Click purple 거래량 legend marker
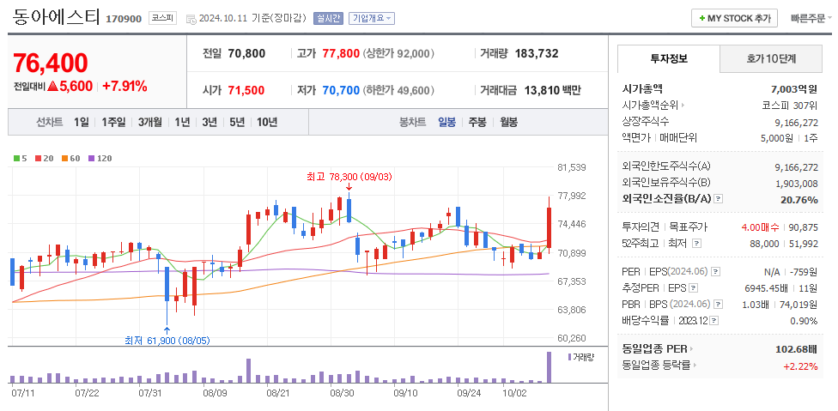 pos(569,357)
